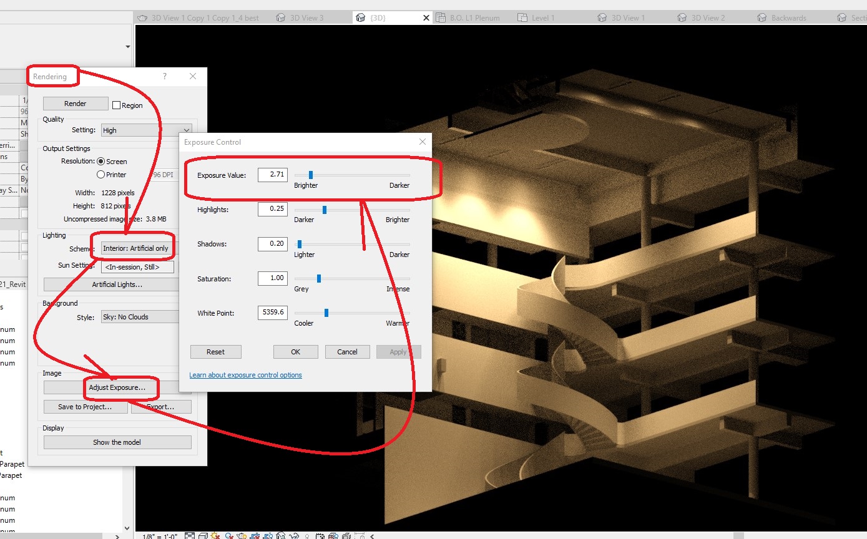Open the Sun Setting In-session Still selector
867x539 pixels.
(137, 266)
